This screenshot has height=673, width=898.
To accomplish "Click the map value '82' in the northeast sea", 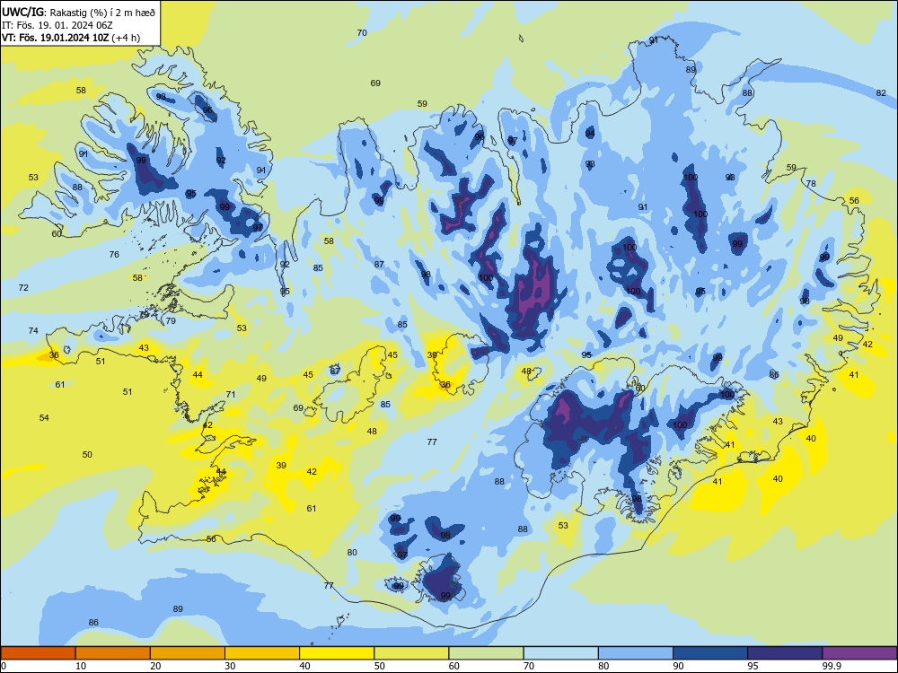I will coord(881,92).
